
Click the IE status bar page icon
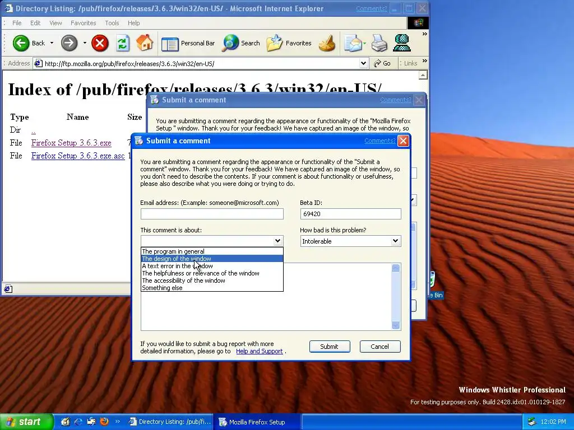click(8, 289)
